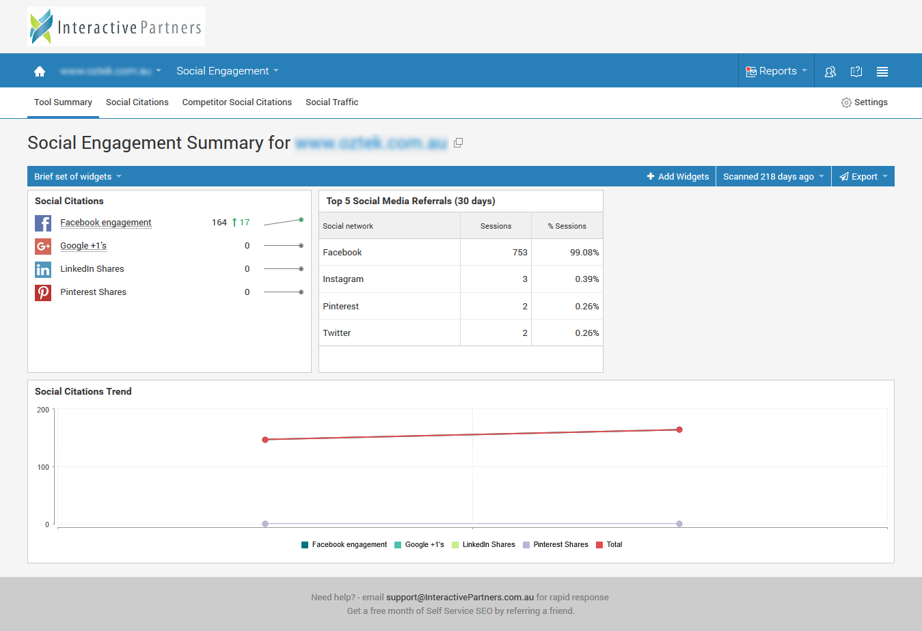Open external link icon beside page title
This screenshot has width=922, height=631.
pyautogui.click(x=458, y=143)
